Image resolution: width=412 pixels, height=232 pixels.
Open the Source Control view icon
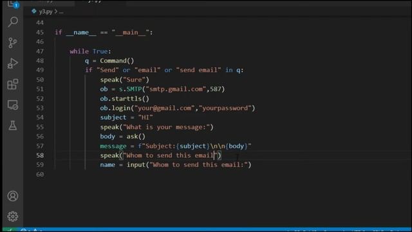pyautogui.click(x=13, y=43)
